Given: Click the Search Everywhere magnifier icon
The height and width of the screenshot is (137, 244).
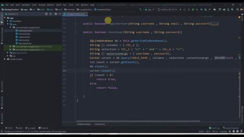Looking at the screenshot, I should pyautogui.click(x=238, y=10).
